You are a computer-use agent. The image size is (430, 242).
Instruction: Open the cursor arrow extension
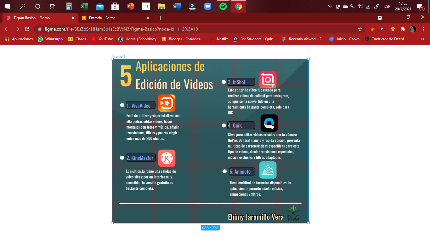click(x=383, y=29)
